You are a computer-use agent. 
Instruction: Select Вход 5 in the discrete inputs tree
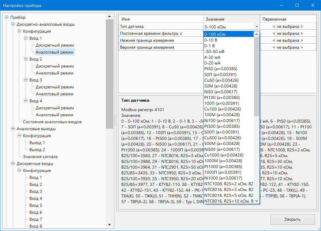36,205
